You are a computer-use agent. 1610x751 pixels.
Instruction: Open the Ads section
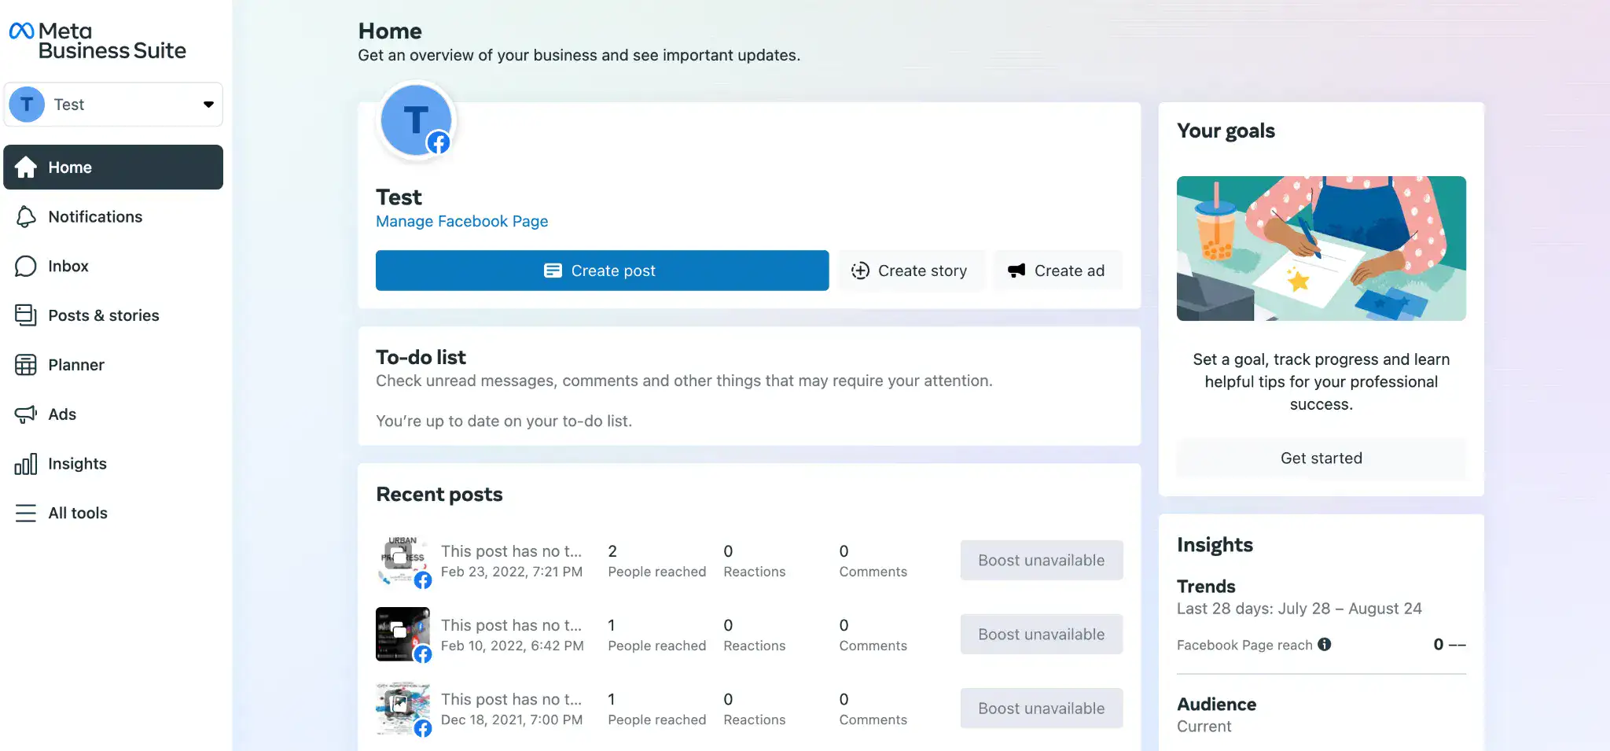click(62, 414)
